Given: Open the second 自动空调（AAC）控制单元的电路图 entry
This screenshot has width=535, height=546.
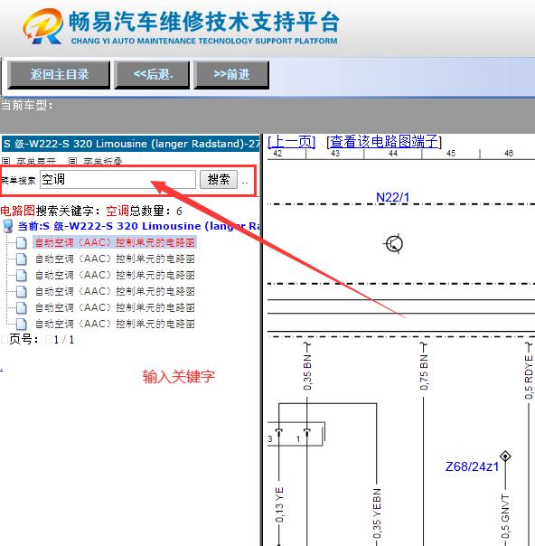Looking at the screenshot, I should 115,259.
